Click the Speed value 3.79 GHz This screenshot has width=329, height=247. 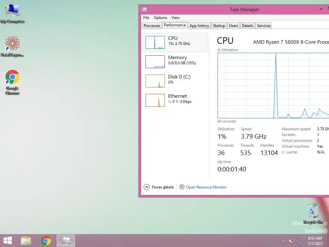pyautogui.click(x=253, y=136)
